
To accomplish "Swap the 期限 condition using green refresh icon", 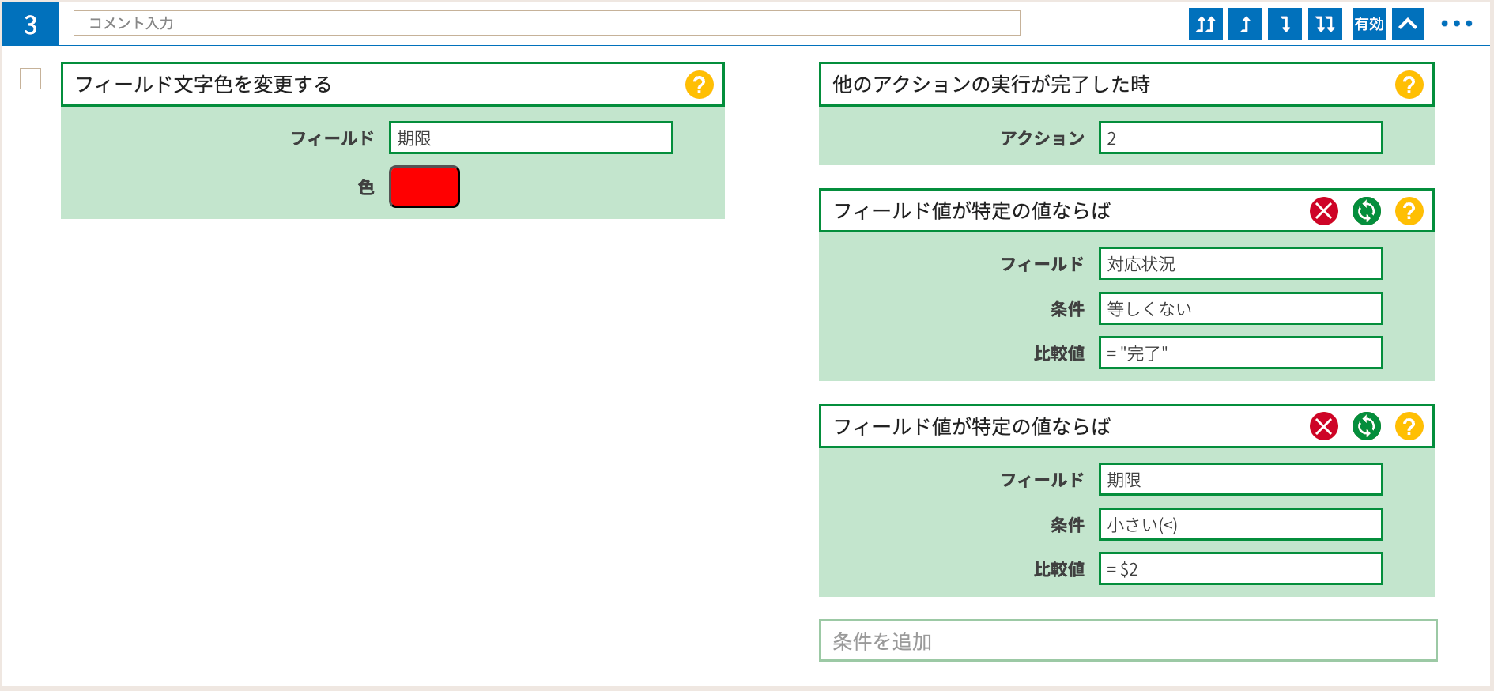I will pos(1367,427).
